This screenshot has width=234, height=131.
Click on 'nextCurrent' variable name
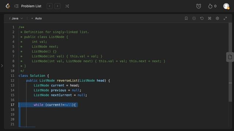click(61, 95)
